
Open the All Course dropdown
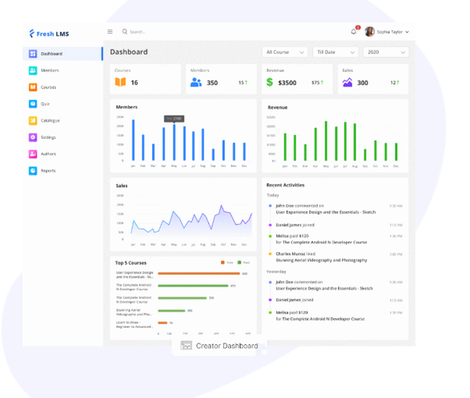(x=285, y=52)
